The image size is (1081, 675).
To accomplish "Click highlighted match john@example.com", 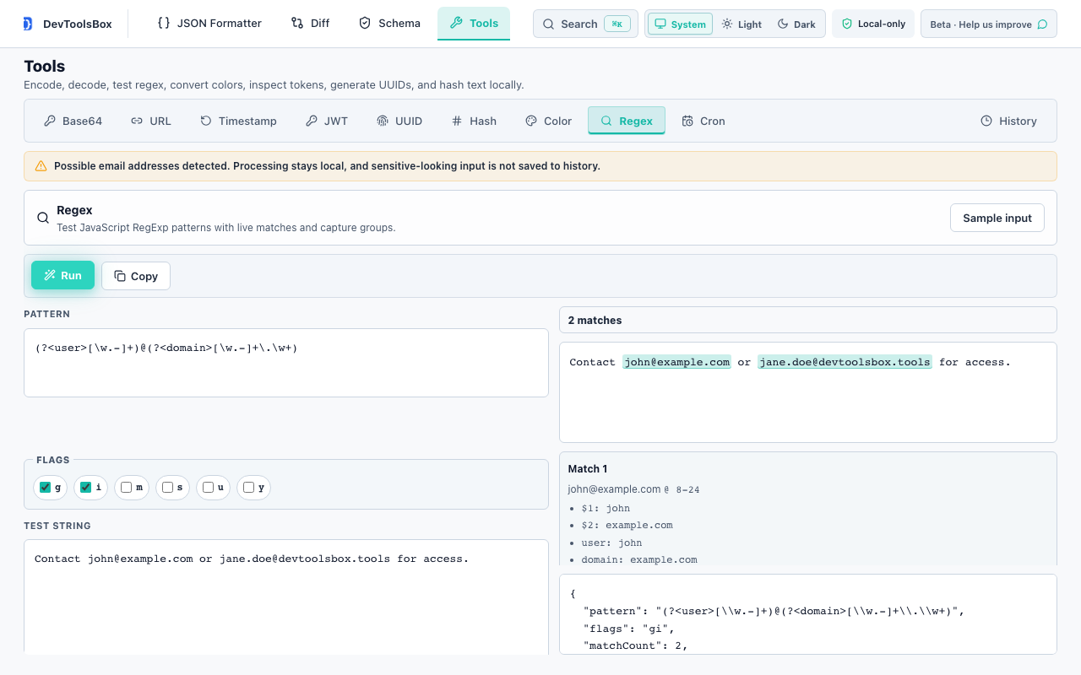I will click(x=676, y=362).
